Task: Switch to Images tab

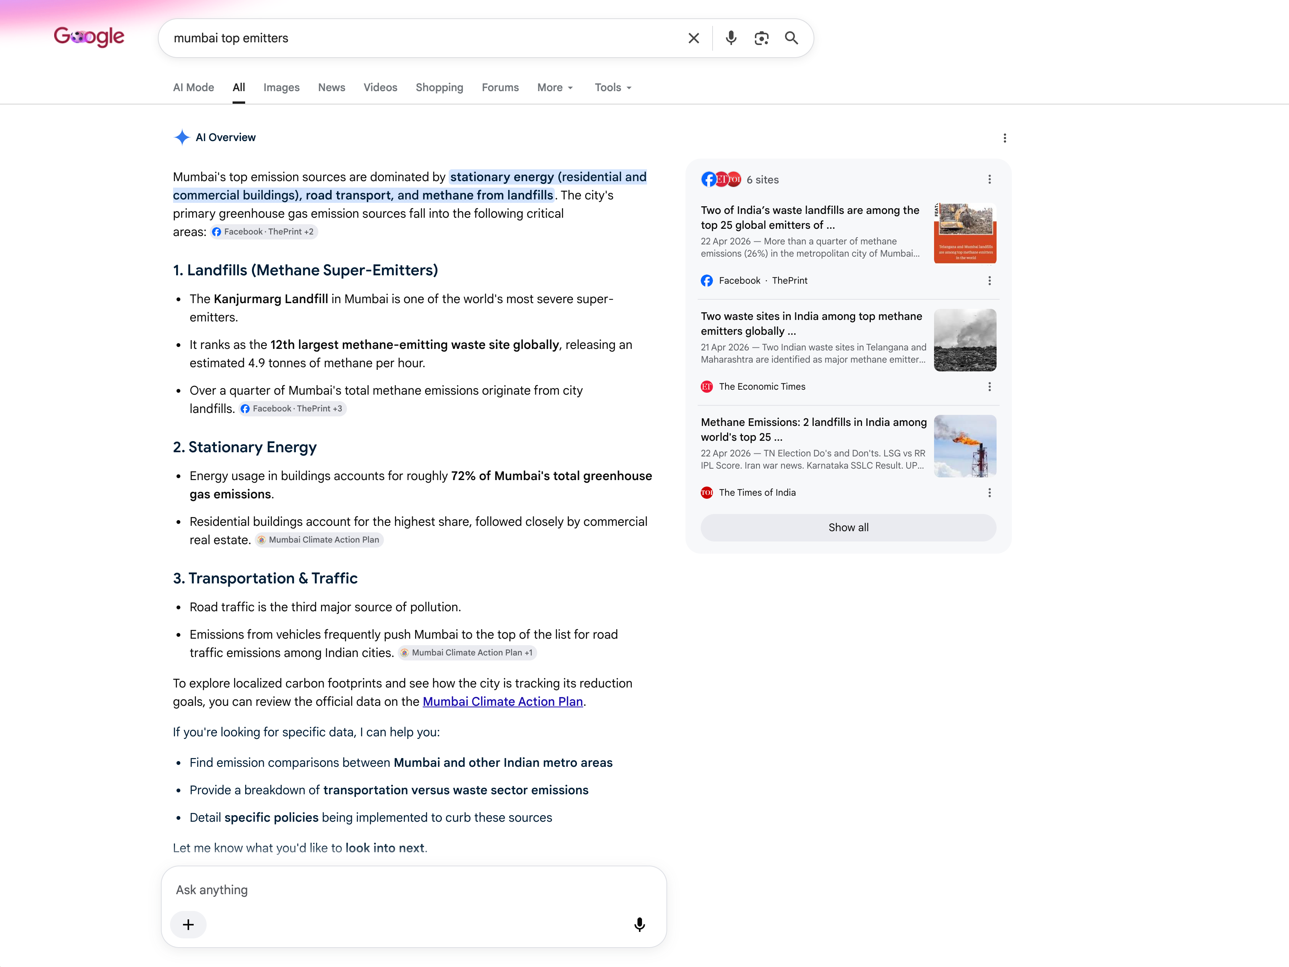Action: point(281,87)
